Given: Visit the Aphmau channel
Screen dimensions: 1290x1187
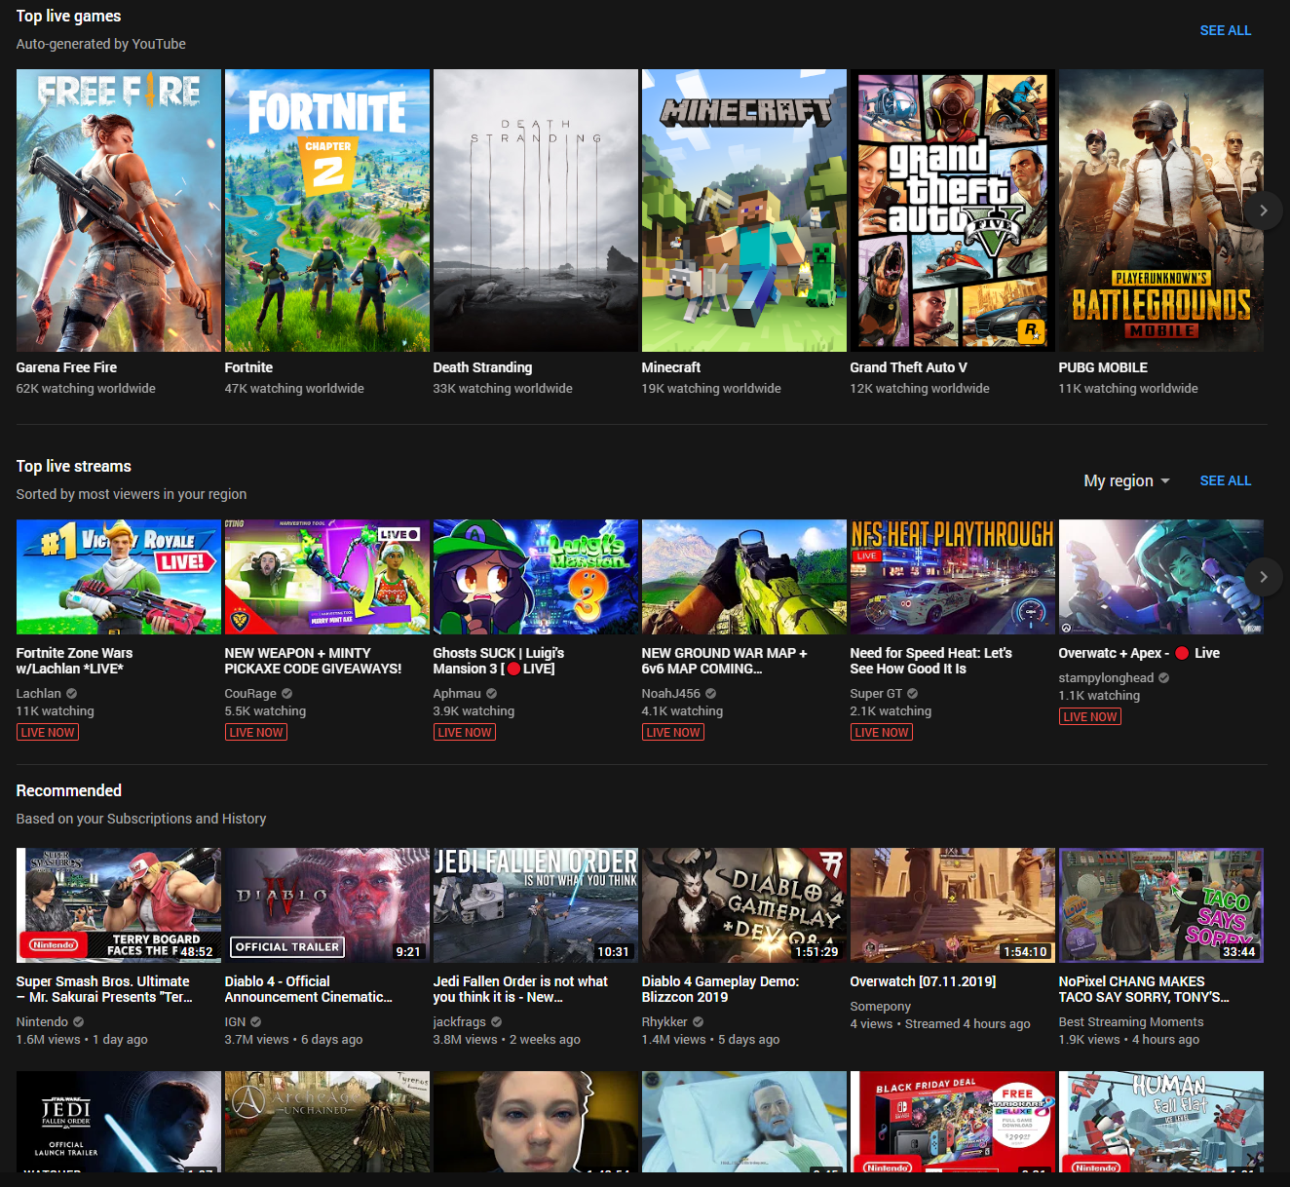Looking at the screenshot, I should [x=457, y=694].
